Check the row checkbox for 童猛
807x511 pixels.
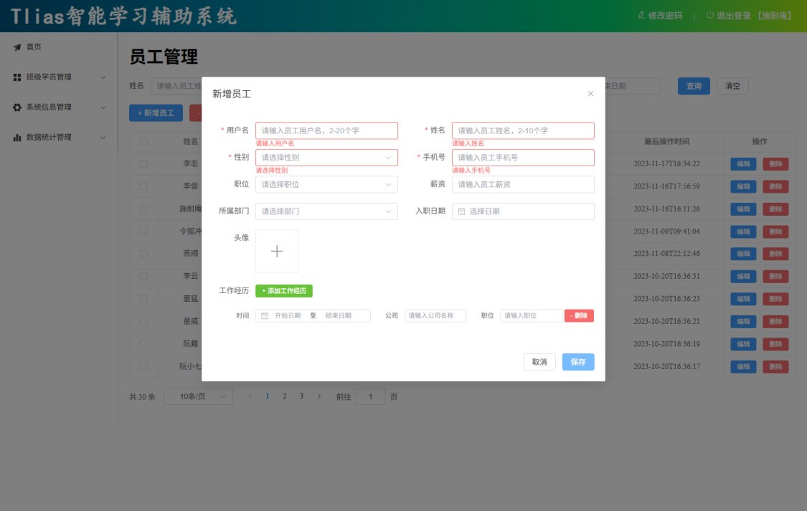[143, 299]
